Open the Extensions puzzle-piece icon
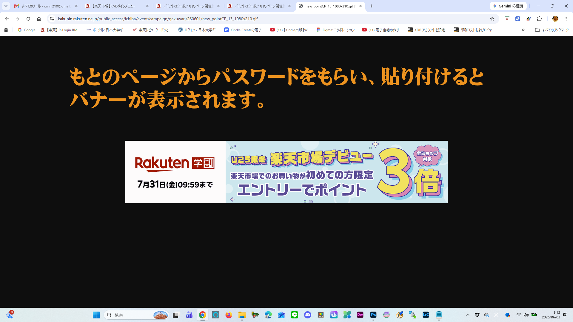This screenshot has height=322, width=573. tap(539, 19)
